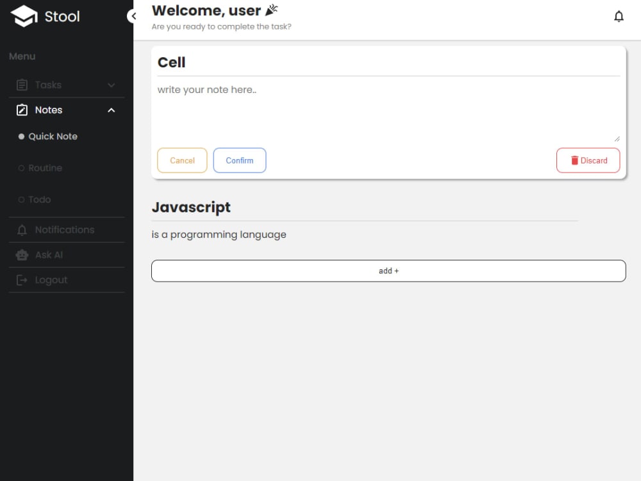Expand the Tasks dropdown chevron

(111, 85)
